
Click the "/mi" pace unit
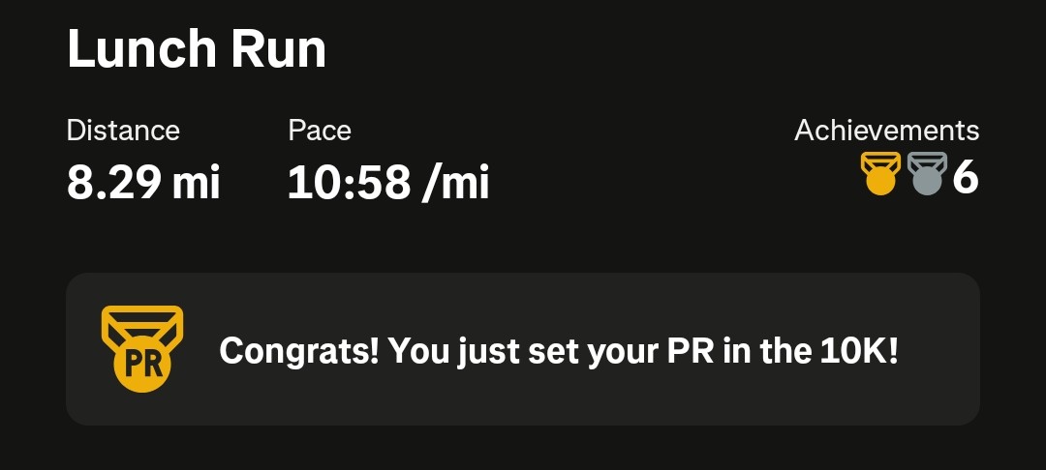pos(456,182)
